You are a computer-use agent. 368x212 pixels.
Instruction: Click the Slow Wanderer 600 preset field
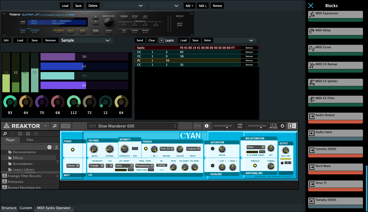pos(132,126)
